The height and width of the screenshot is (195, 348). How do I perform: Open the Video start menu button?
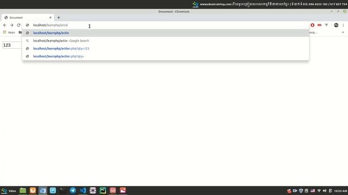pos(9,191)
